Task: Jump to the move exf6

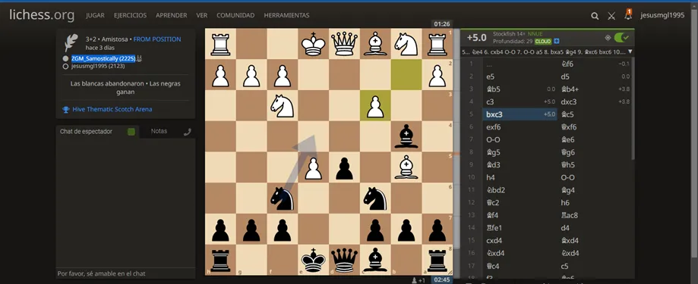Action: (493, 127)
